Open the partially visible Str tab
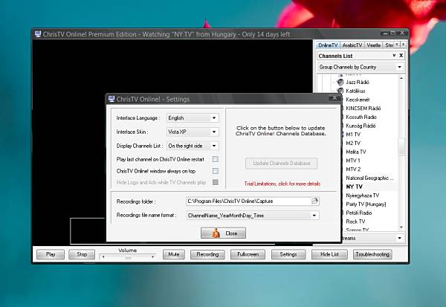Screen dimensions: 446x307 [x=389, y=45]
